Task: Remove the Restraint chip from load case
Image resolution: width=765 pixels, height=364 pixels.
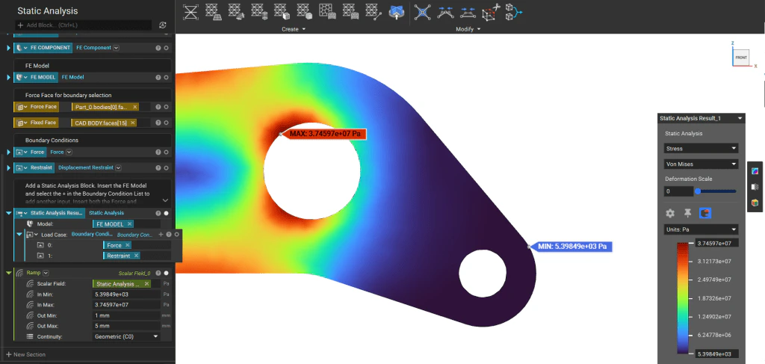Action: 136,256
